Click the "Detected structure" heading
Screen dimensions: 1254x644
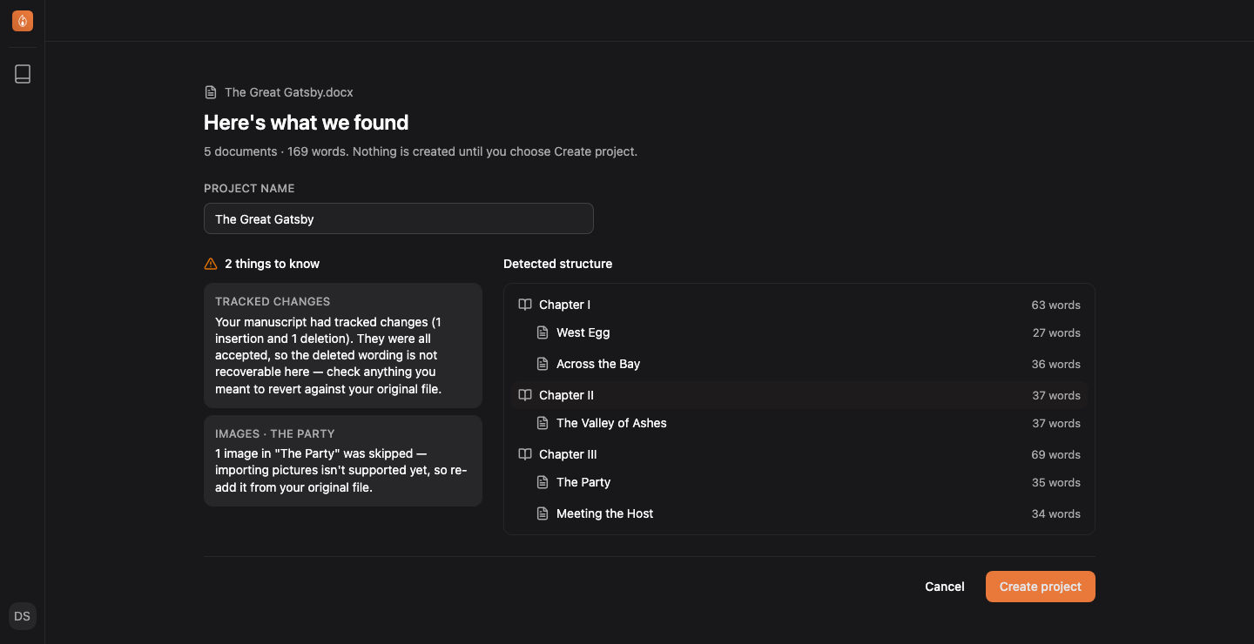point(557,264)
